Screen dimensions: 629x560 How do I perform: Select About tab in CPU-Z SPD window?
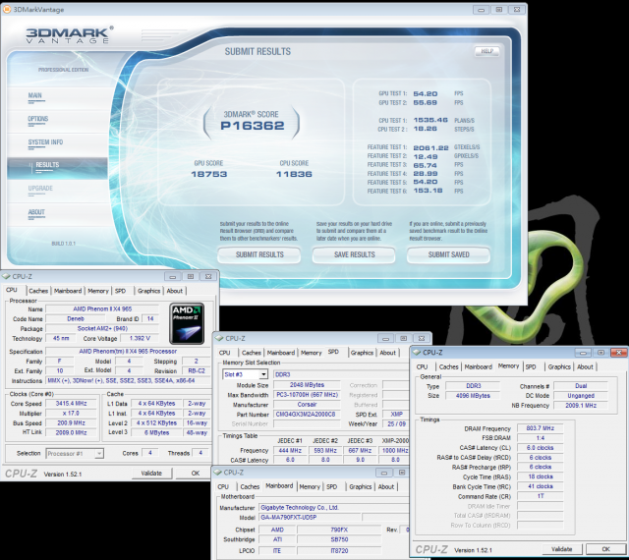387,353
